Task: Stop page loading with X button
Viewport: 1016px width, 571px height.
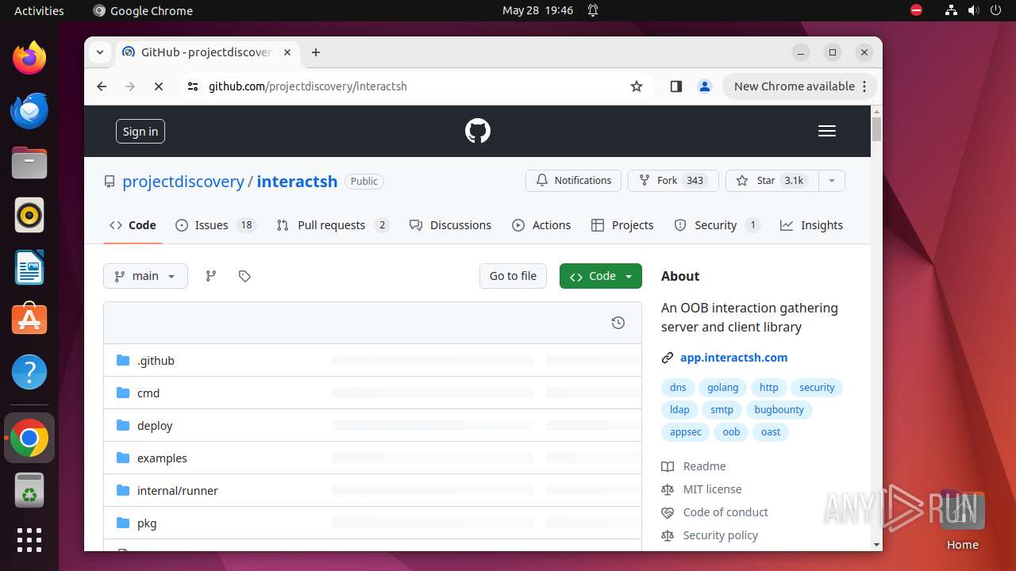Action: point(159,86)
